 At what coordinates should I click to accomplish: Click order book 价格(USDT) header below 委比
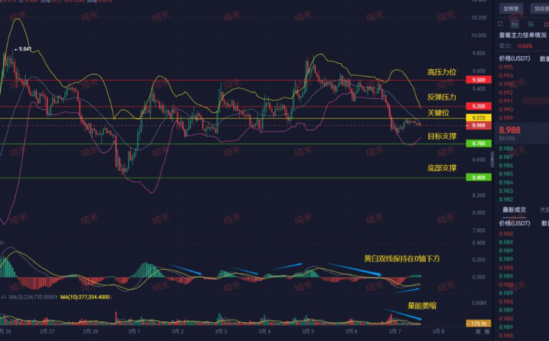[515, 59]
